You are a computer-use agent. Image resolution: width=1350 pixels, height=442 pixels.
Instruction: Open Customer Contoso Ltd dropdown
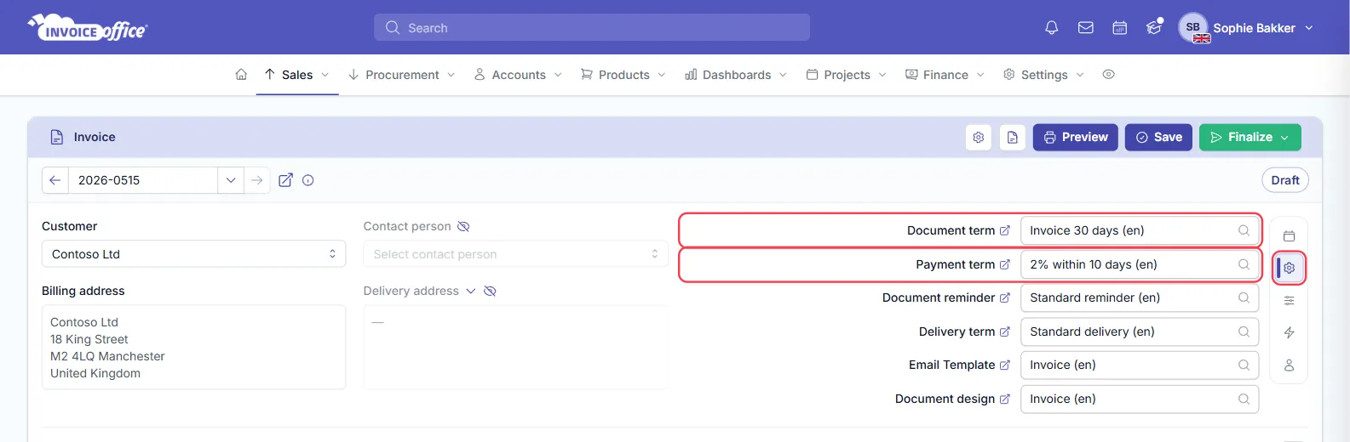[x=193, y=254]
